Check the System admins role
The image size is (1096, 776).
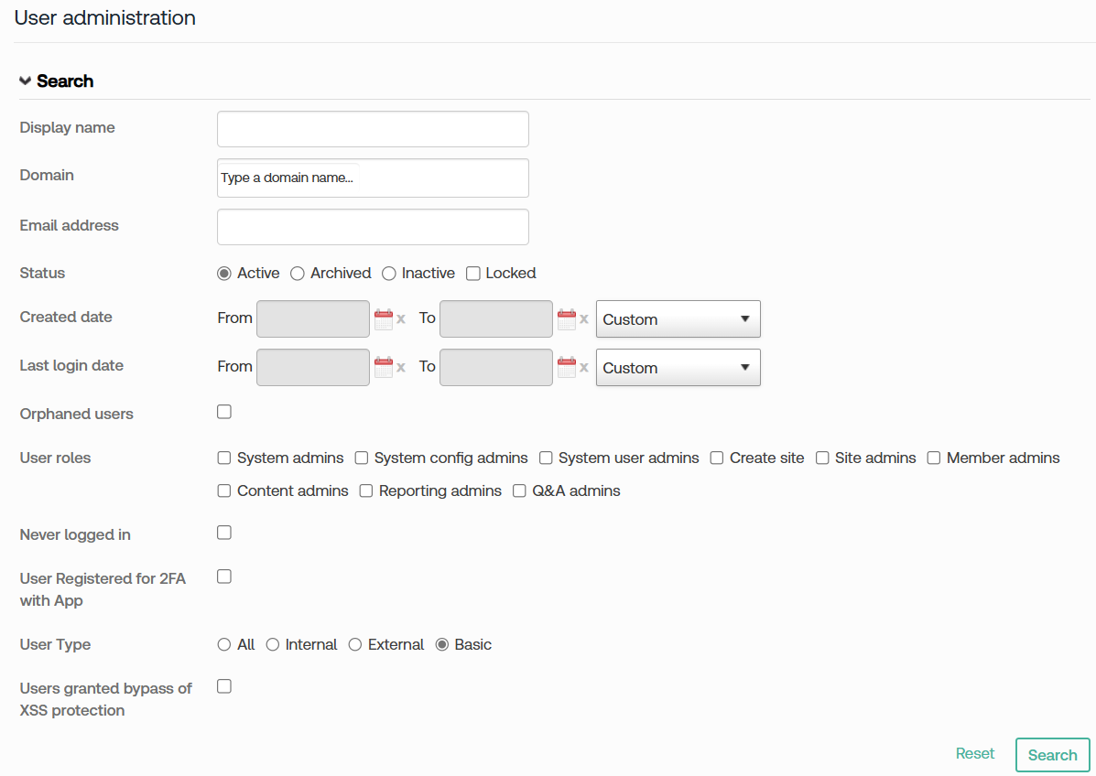[224, 458]
